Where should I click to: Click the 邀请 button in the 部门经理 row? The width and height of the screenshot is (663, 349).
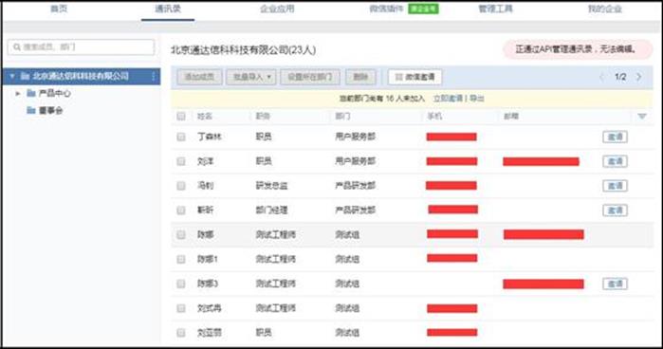(615, 211)
